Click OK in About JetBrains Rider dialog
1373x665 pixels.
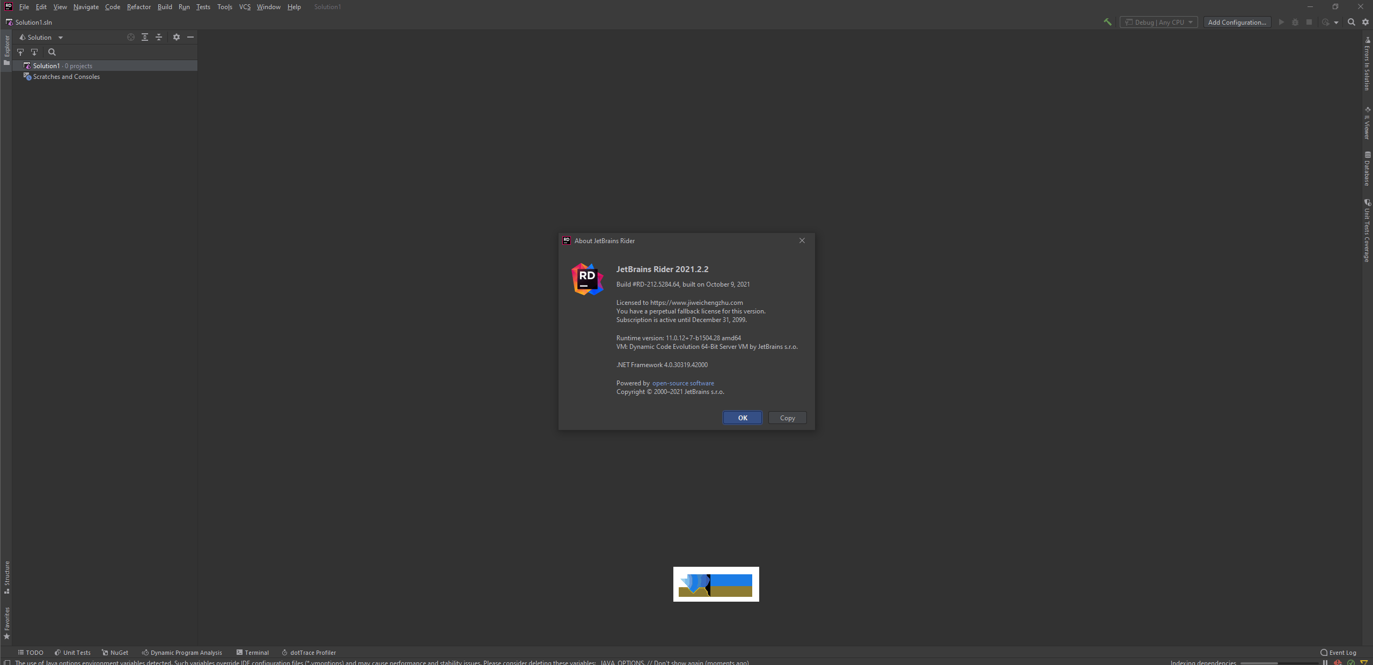click(743, 418)
